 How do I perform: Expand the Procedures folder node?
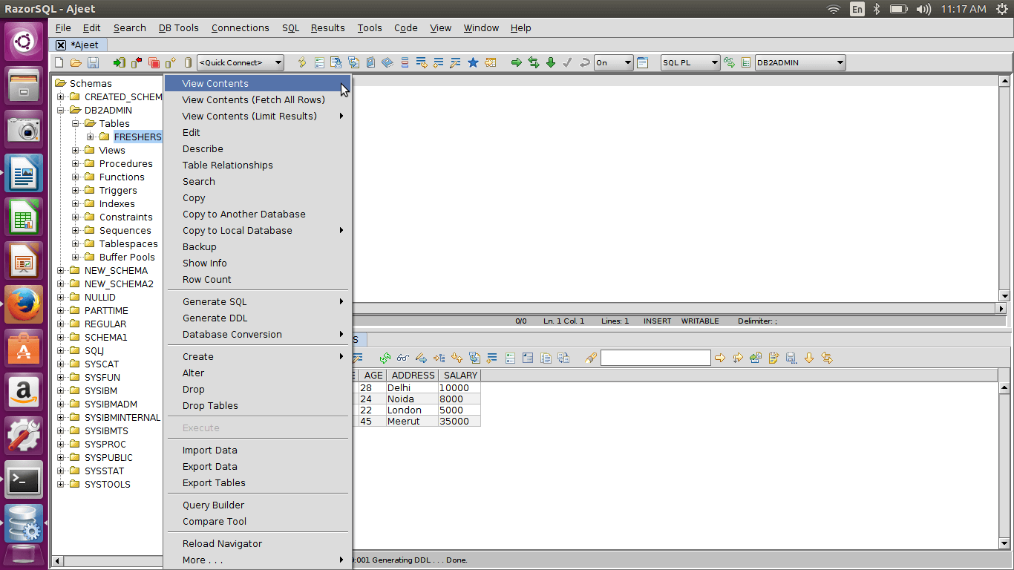(x=76, y=163)
